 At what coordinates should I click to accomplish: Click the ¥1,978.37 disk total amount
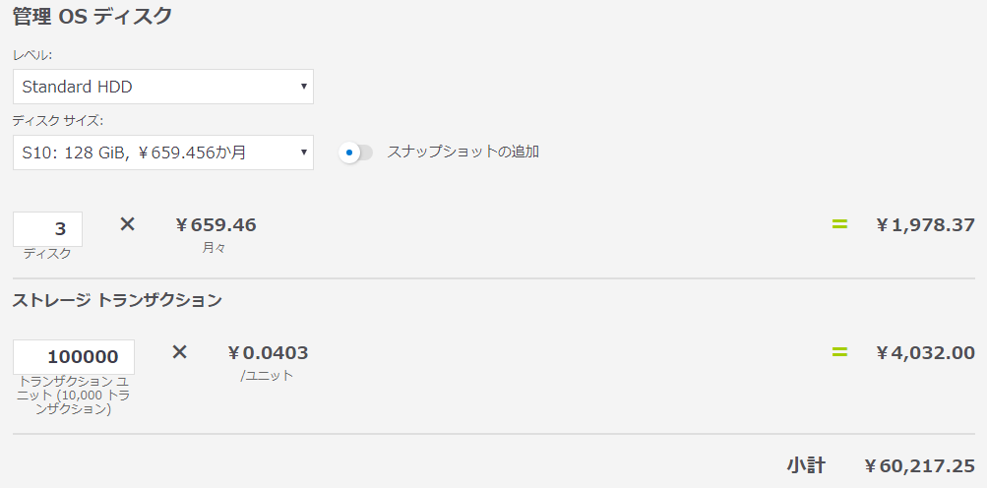[925, 225]
